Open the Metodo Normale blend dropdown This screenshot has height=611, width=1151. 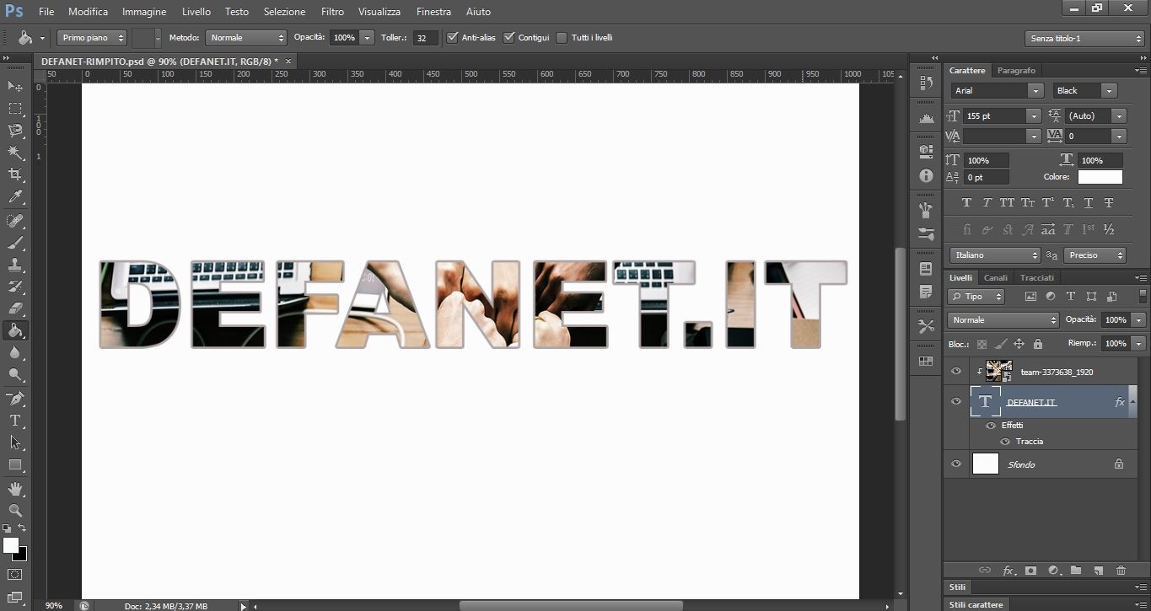(246, 38)
